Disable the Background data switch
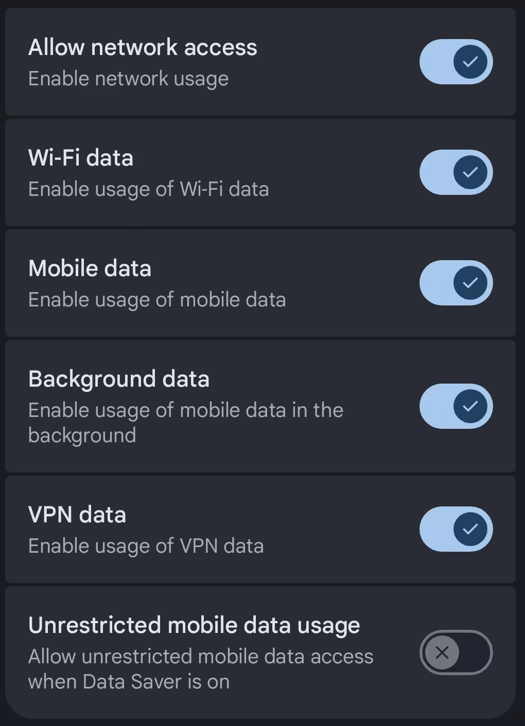525x726 pixels. point(456,406)
